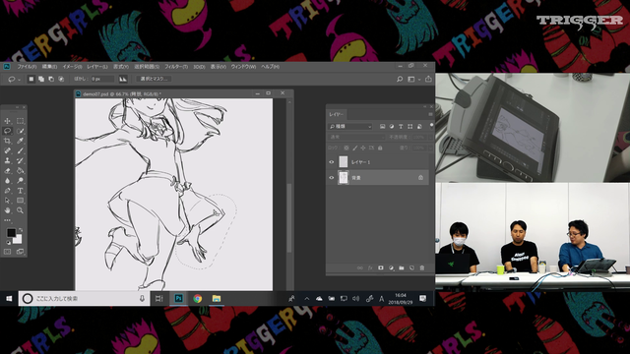The height and width of the screenshot is (354, 630).
Task: Select the Paint Bucket tool
Action: pos(20,170)
